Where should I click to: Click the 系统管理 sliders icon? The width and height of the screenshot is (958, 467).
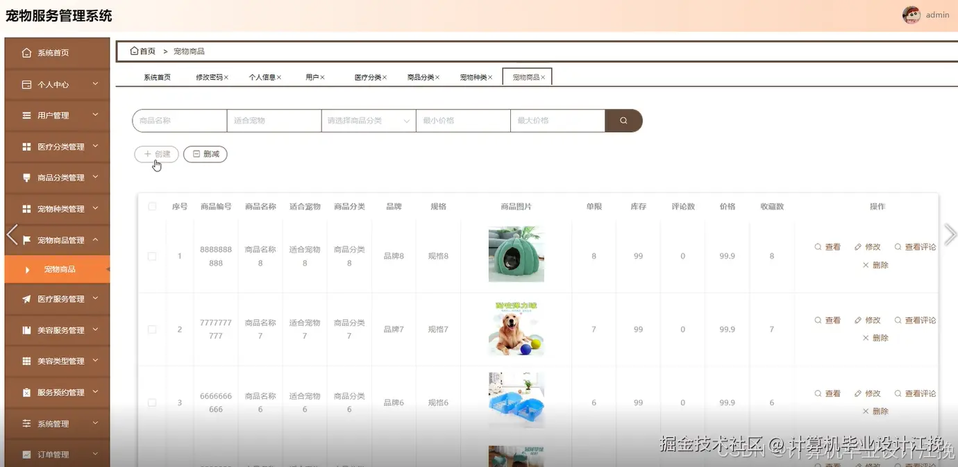(x=26, y=423)
